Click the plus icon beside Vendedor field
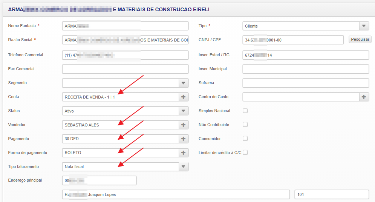Screen dimensions: 375x202 click(184, 125)
